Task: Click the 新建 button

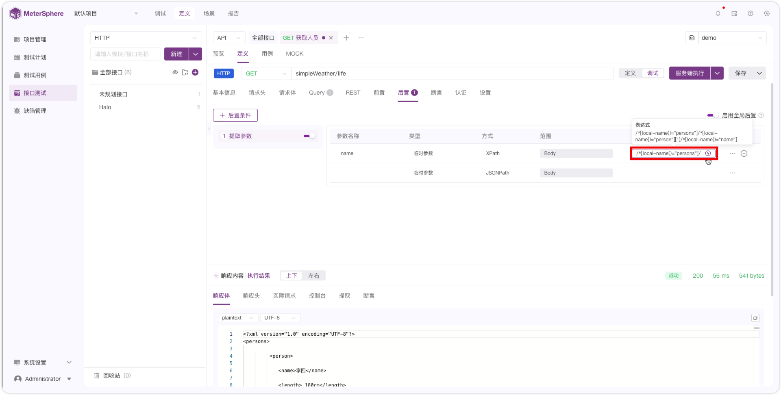Action: [x=176, y=54]
